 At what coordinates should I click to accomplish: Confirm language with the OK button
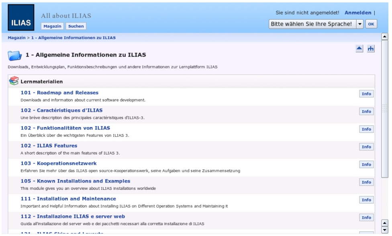371,24
